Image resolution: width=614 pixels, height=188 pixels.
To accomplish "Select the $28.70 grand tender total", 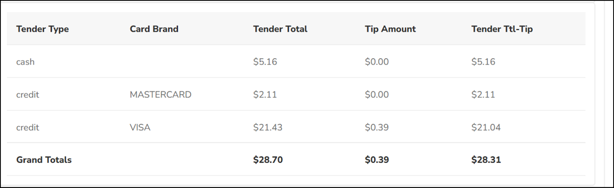I will tap(268, 160).
